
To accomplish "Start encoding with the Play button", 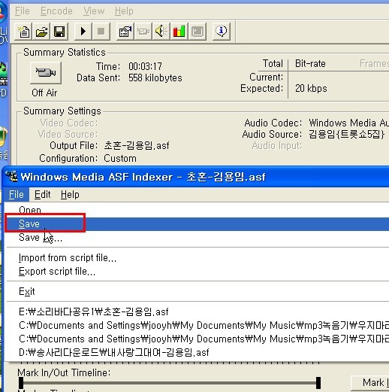I will tap(83, 32).
